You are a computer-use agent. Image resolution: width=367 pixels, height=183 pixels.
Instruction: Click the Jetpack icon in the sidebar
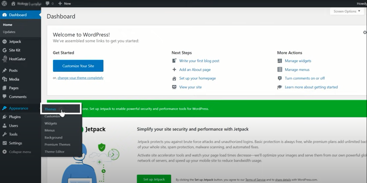pos(4,42)
